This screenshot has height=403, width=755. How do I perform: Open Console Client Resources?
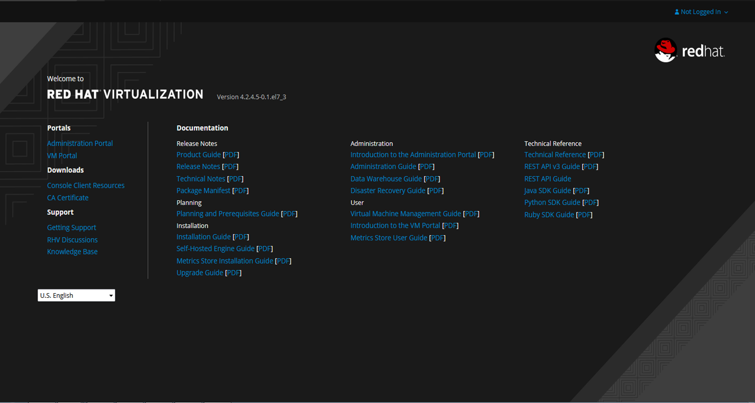pyautogui.click(x=86, y=185)
